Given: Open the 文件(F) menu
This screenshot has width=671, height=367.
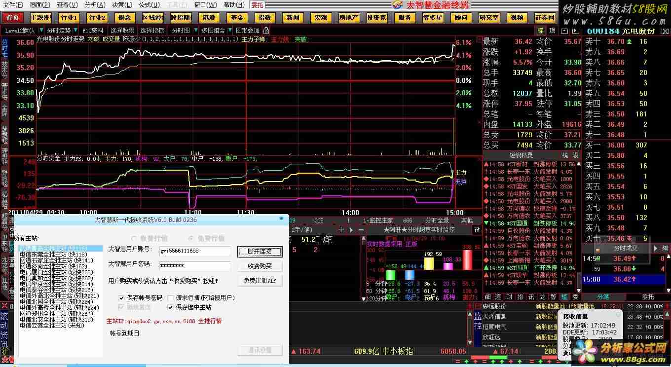Looking at the screenshot, I should pos(13,5).
